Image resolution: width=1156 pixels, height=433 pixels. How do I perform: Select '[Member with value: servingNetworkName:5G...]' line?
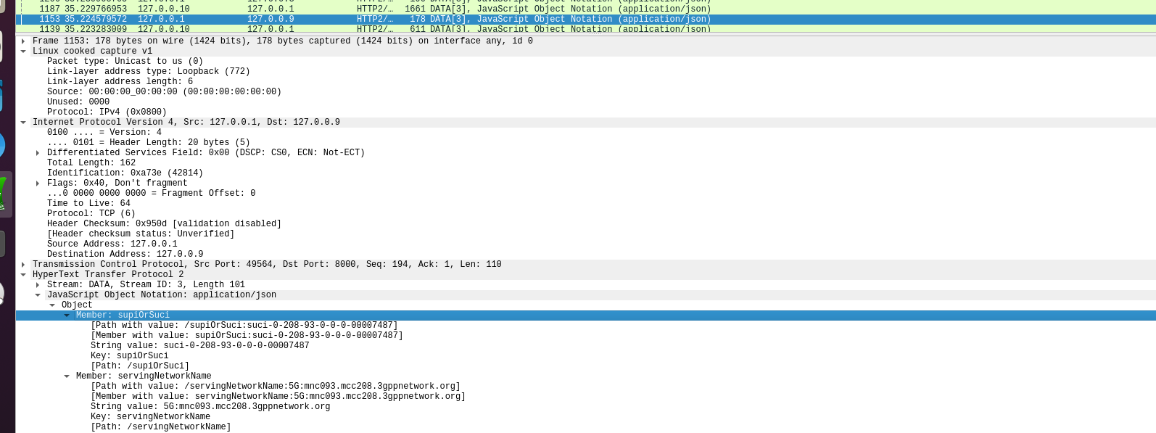(278, 397)
